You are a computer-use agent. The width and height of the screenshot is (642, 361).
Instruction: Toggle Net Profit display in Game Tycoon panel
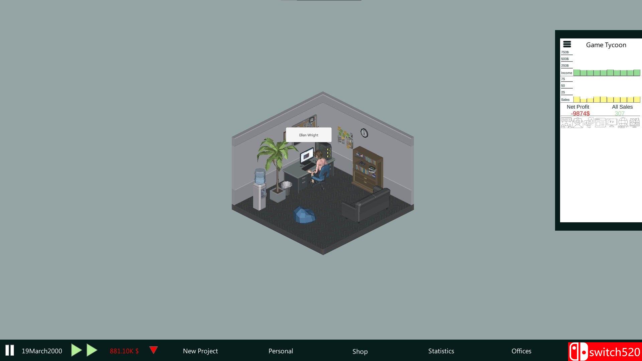(x=577, y=106)
